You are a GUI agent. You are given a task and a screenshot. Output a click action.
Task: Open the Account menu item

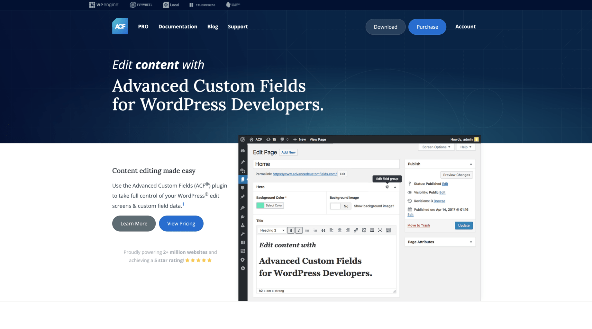tap(465, 27)
